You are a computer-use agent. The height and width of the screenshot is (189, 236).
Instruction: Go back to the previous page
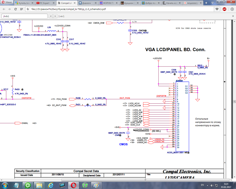coord(4,9)
